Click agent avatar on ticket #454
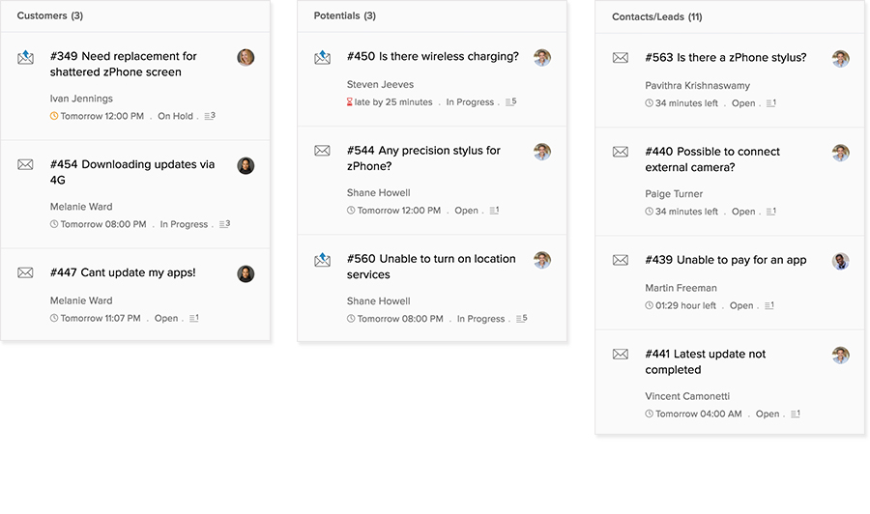 [246, 165]
